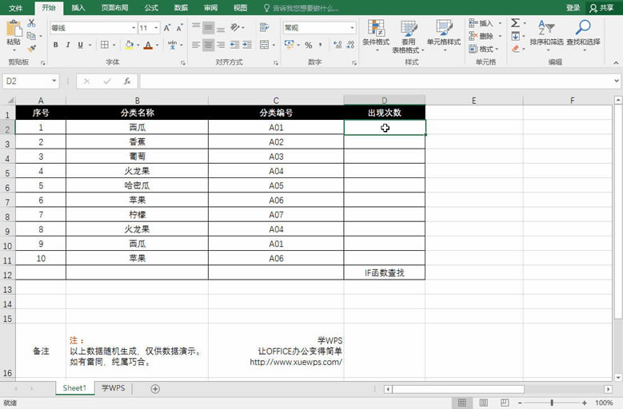Open the font size dropdown
This screenshot has width=623, height=409.
point(156,28)
